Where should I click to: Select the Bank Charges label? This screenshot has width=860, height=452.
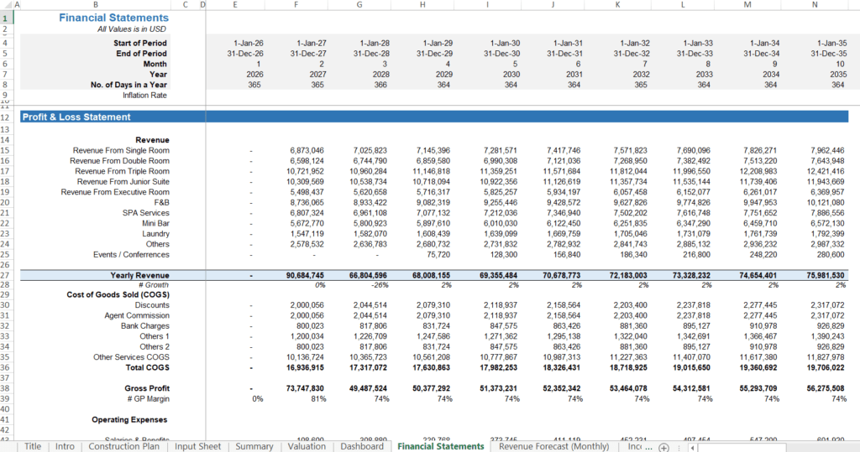click(145, 326)
